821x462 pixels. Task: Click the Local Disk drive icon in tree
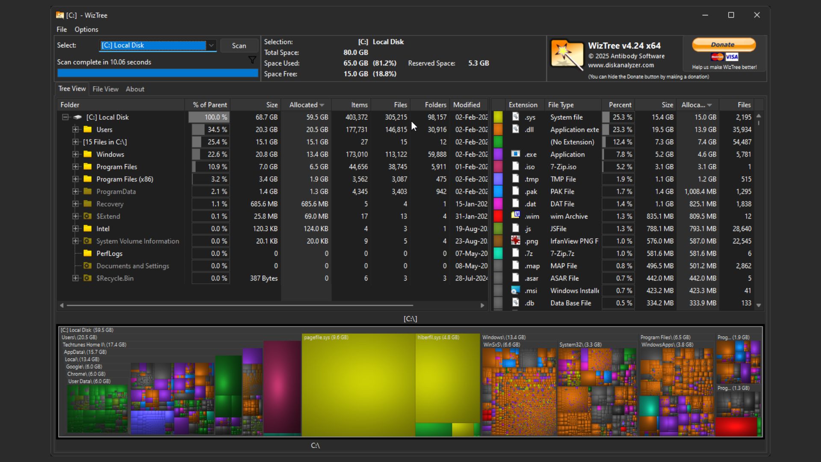77,117
